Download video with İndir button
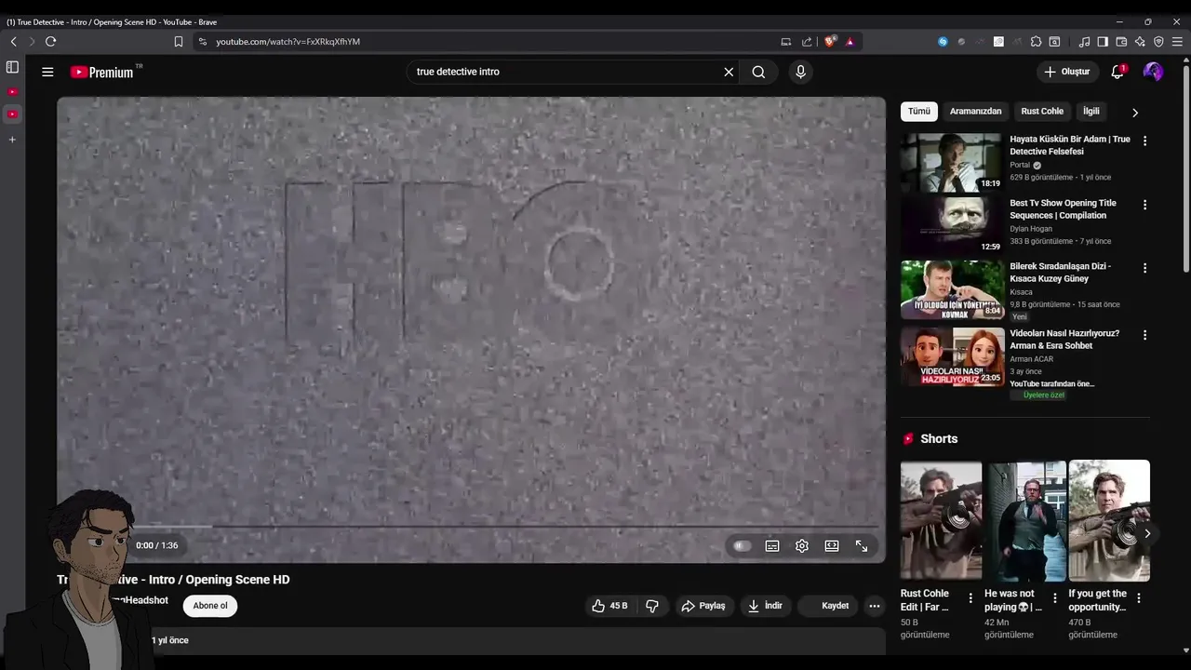 [x=765, y=606]
